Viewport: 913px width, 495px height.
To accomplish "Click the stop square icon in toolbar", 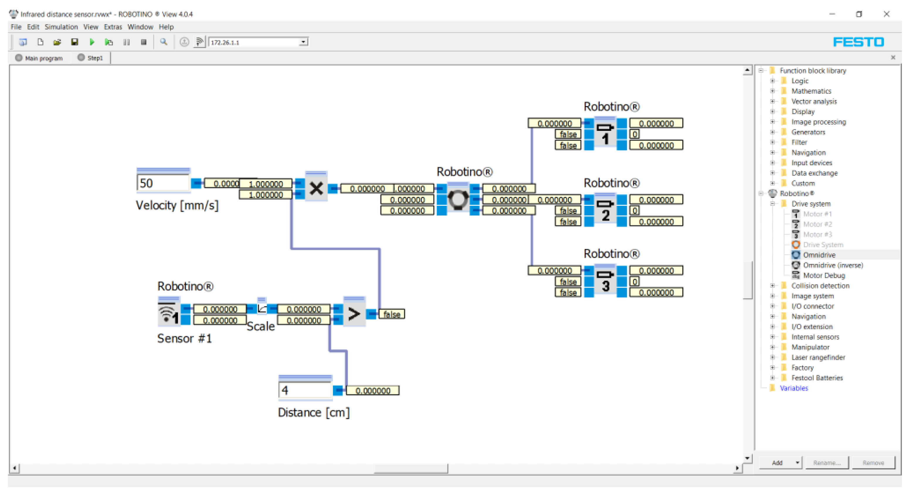I will 144,42.
